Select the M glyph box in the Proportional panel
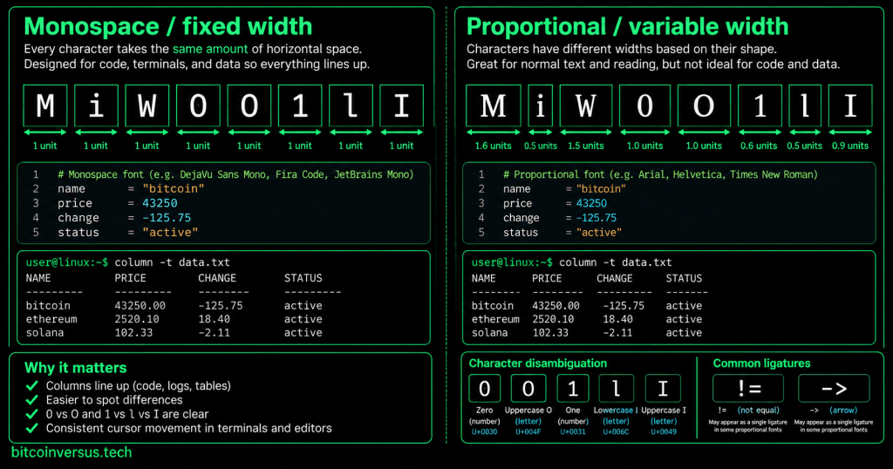 (494, 105)
